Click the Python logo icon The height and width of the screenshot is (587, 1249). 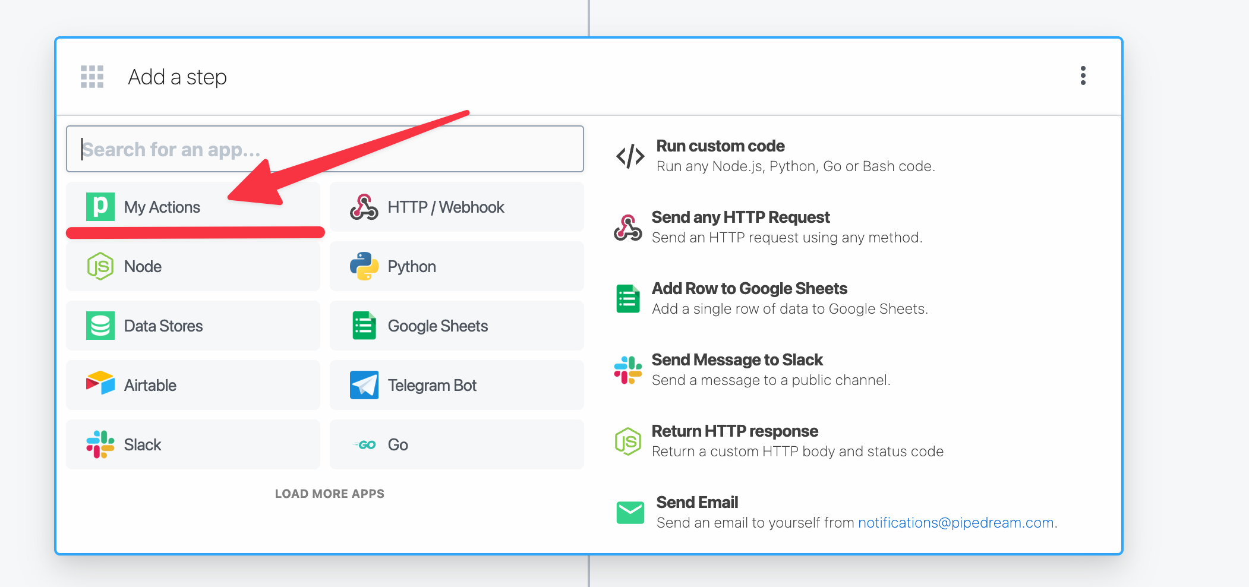coord(364,266)
